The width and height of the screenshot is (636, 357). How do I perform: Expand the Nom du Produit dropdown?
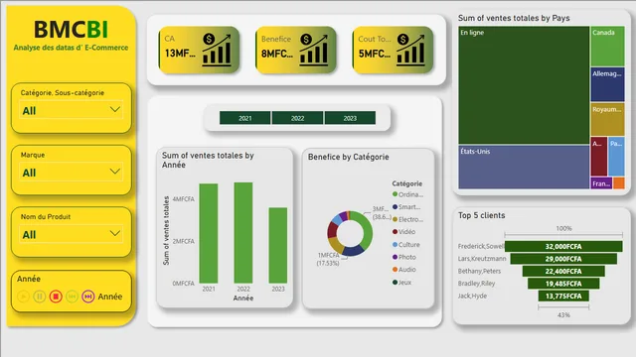(71, 234)
